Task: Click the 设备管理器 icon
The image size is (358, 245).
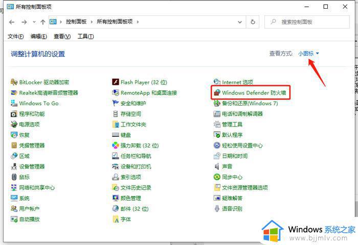Action: pyautogui.click(x=14, y=166)
